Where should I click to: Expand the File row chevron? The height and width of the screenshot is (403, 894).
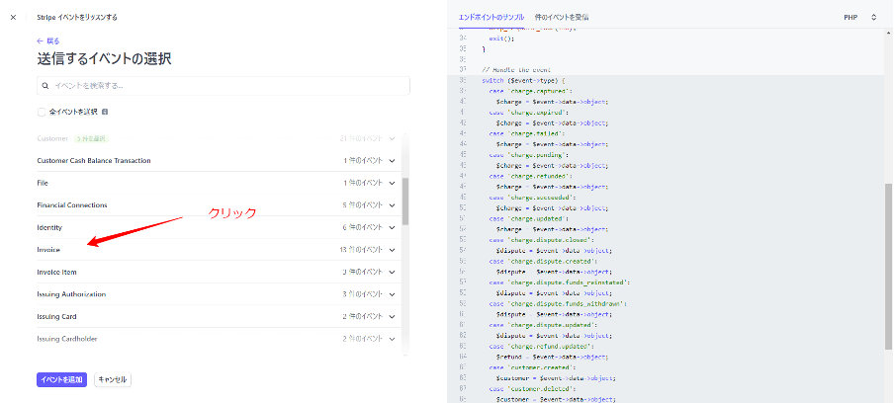(393, 183)
